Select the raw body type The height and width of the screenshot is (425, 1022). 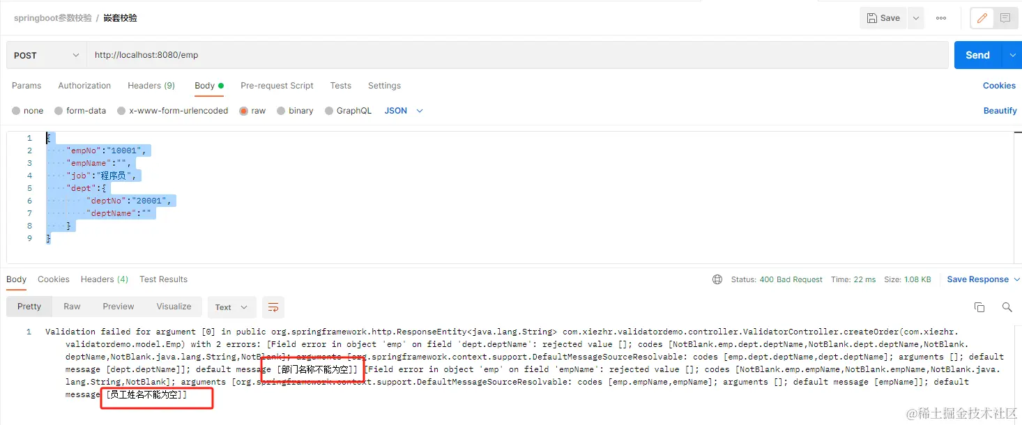252,111
